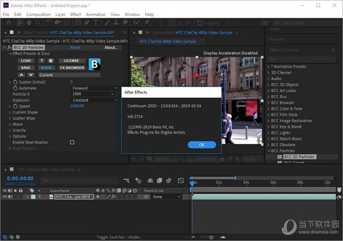Viewport: 343px width, 241px height.
Task: Toggle Scatter (initial) stopwatch
Action: [15, 82]
